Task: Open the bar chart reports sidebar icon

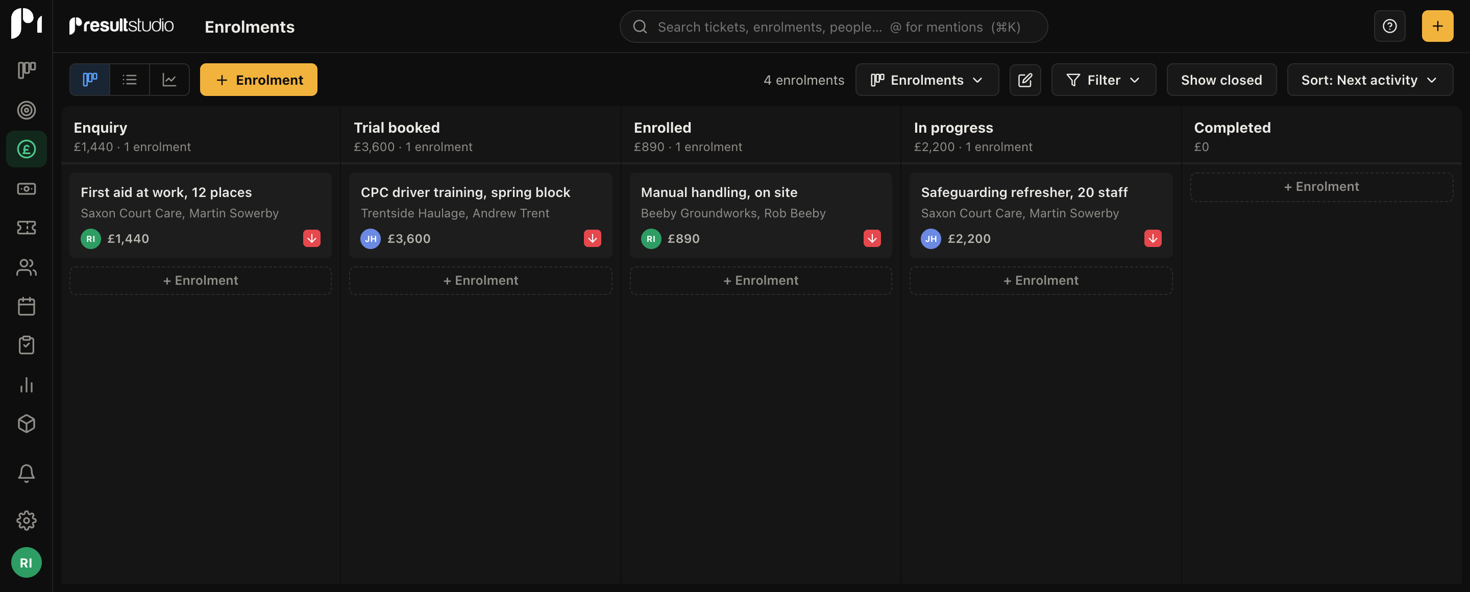Action: [x=26, y=384]
